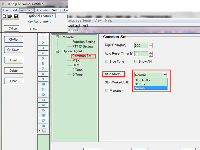Click the Open file folder icon
This screenshot has height=150, width=200.
coord(10,16)
